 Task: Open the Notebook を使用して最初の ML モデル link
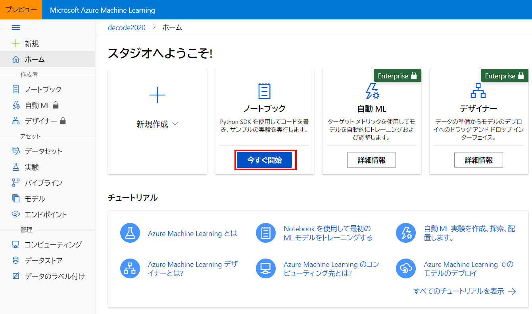(x=328, y=233)
